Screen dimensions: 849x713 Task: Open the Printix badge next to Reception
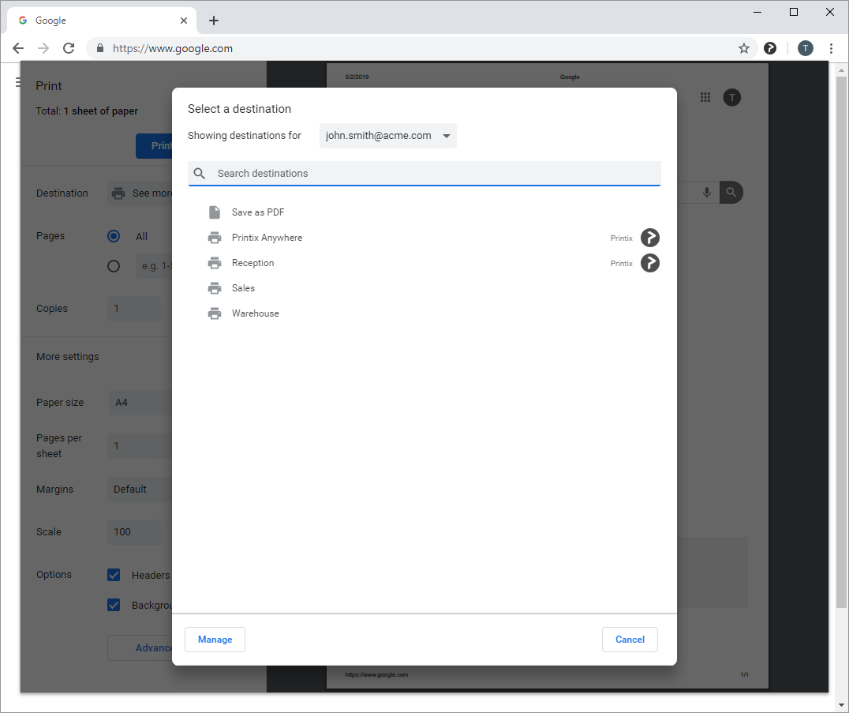650,263
